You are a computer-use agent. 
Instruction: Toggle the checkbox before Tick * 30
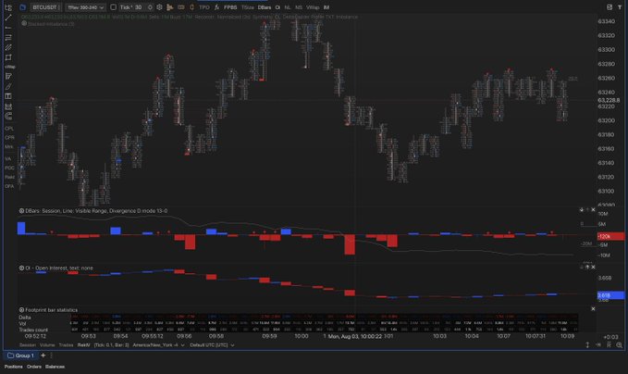[114, 7]
